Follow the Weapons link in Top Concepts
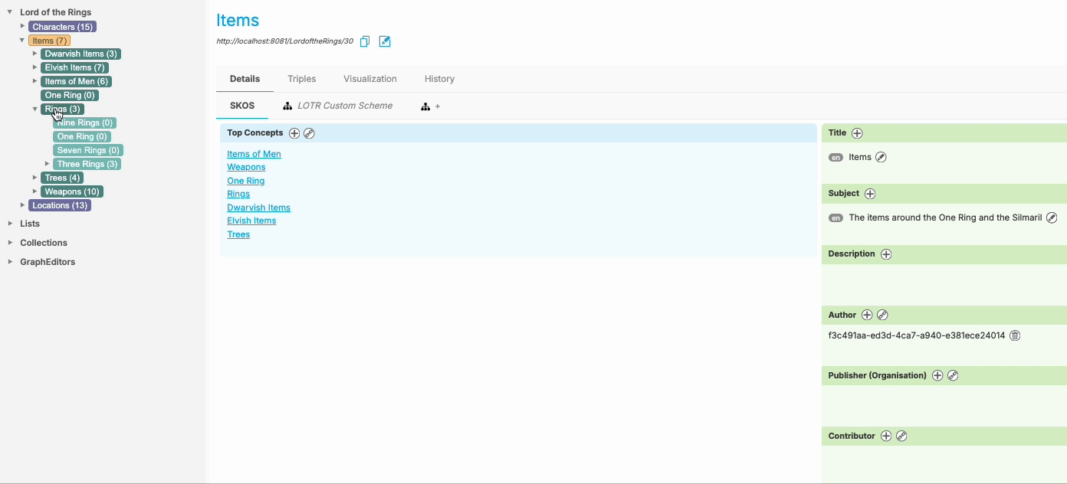The height and width of the screenshot is (484, 1067). tap(246, 167)
